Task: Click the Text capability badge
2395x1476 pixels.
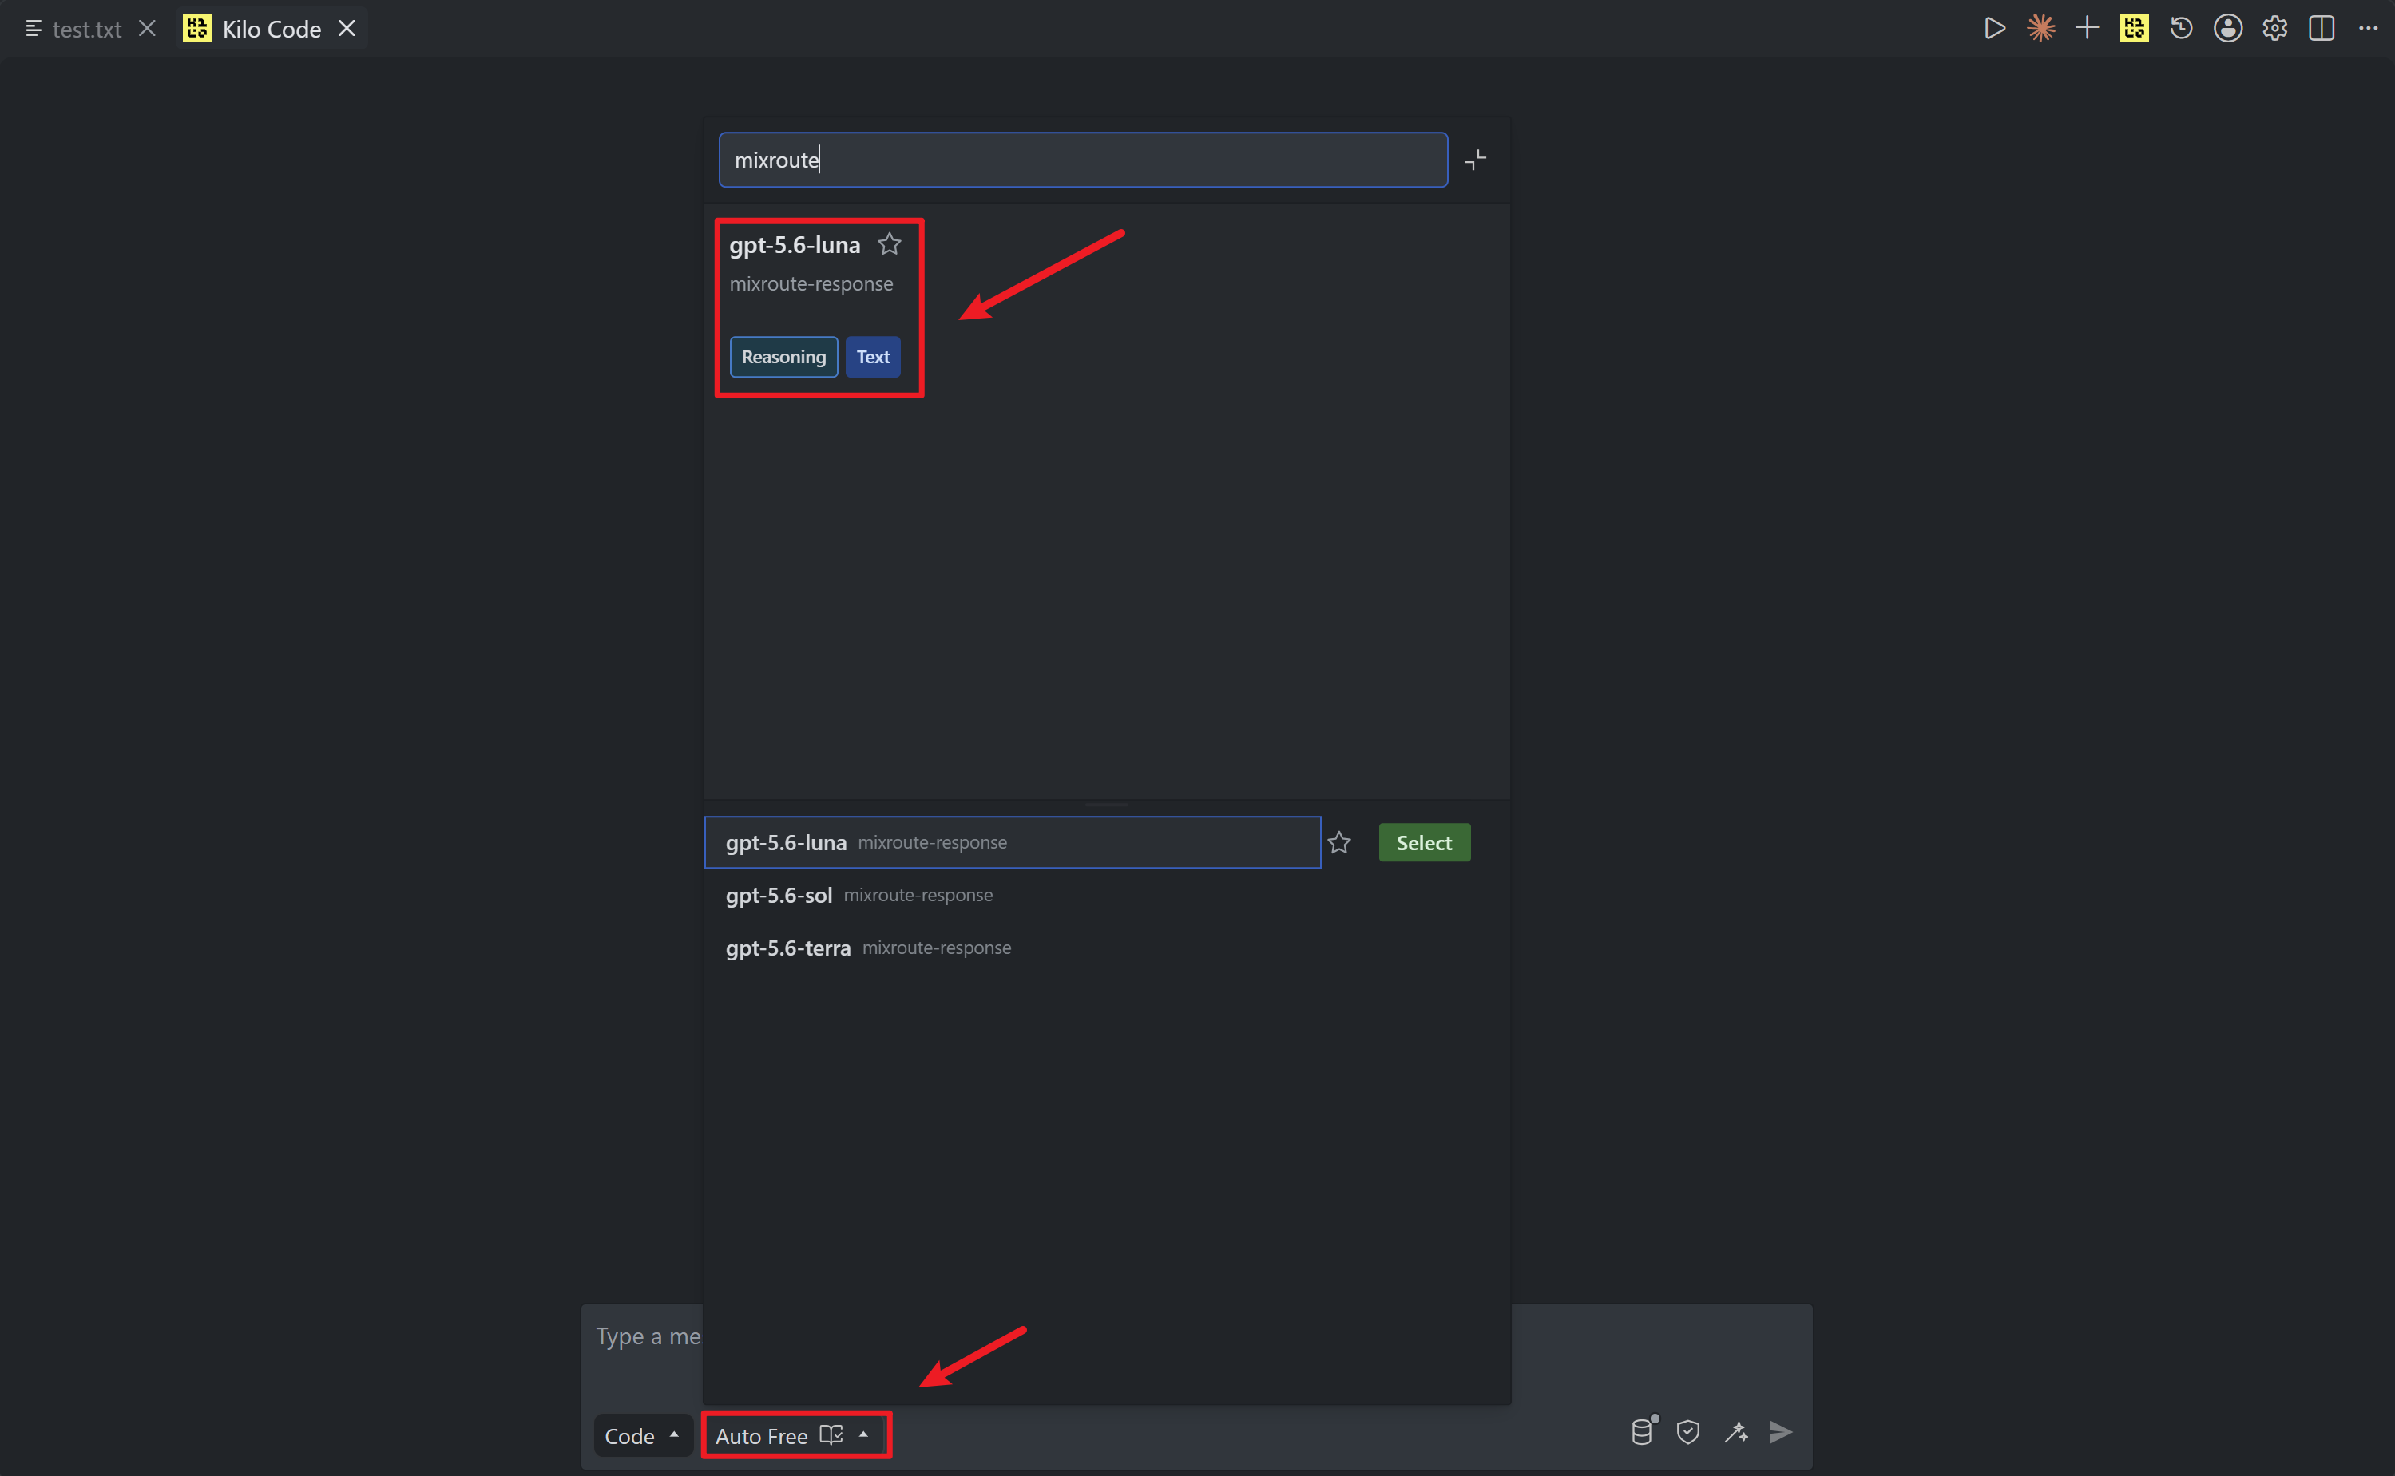Action: 873,356
